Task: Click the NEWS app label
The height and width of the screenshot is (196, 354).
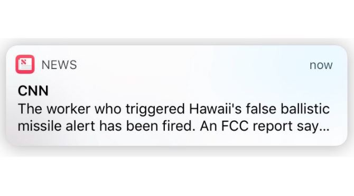Action: [59, 65]
